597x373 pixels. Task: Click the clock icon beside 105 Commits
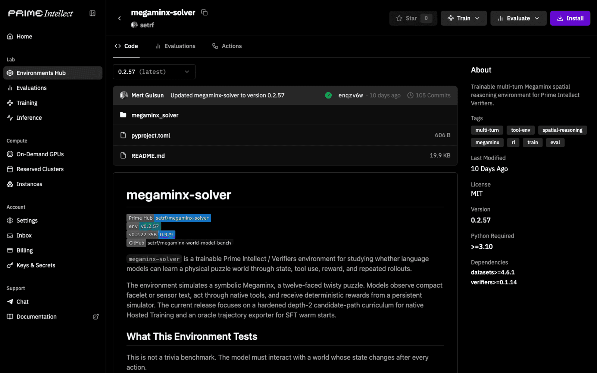(410, 95)
